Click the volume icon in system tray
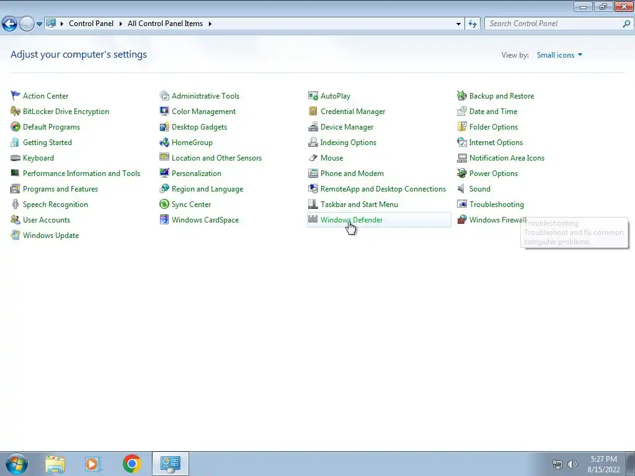This screenshot has width=635, height=476. point(572,464)
